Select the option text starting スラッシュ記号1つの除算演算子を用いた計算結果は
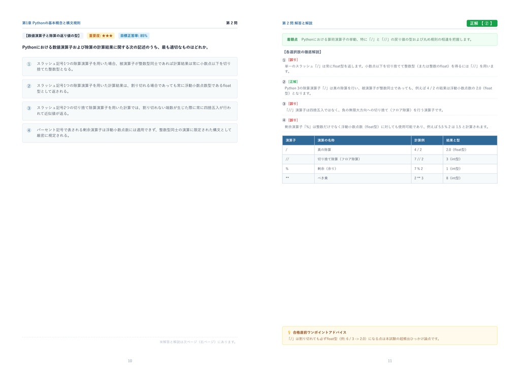Viewport: 520px width, 367px height. pyautogui.click(x=134, y=88)
